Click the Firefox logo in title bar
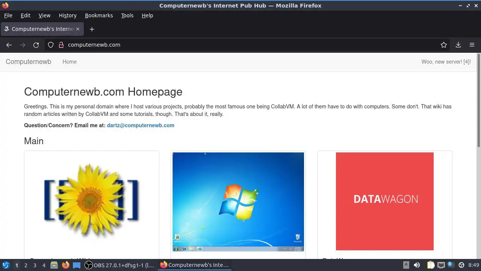This screenshot has width=481, height=271. (x=5, y=5)
